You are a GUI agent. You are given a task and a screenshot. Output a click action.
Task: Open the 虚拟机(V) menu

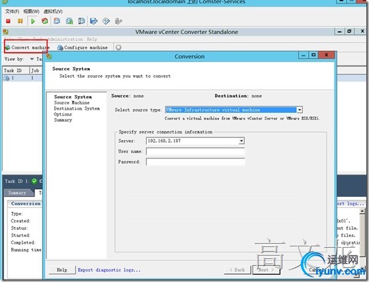point(53,11)
